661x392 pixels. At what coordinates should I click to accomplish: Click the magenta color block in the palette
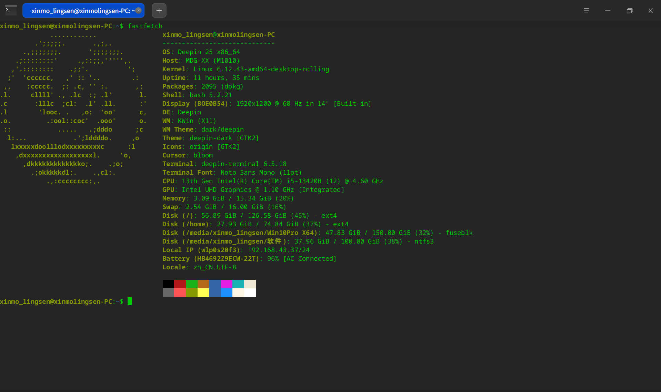point(227,284)
